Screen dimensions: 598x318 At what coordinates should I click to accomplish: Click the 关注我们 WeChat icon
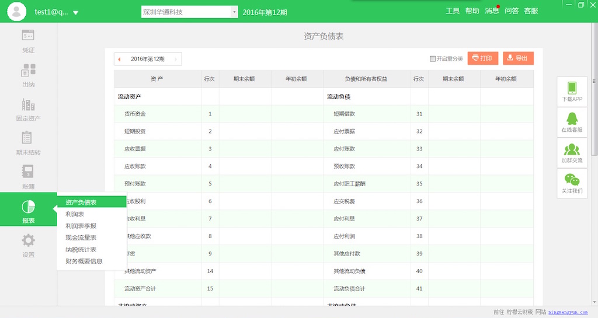point(572,180)
